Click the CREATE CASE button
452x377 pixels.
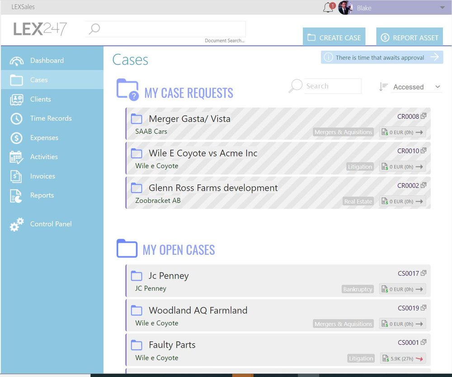click(334, 37)
